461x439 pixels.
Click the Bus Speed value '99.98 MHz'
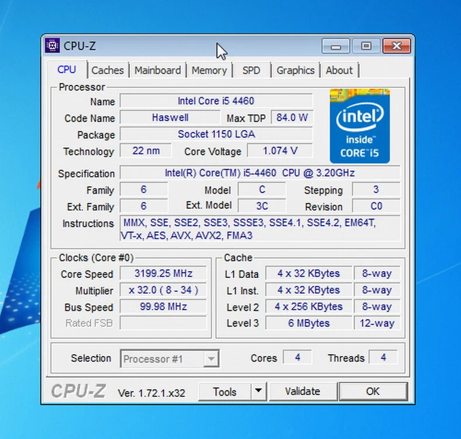pos(163,307)
